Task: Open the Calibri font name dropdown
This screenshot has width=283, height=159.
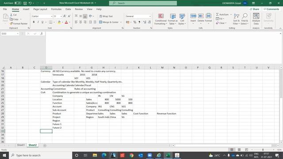Action: [51, 16]
